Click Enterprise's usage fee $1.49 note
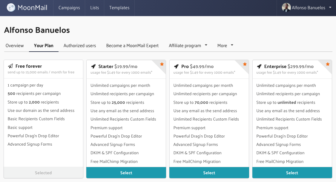 pos(287,73)
